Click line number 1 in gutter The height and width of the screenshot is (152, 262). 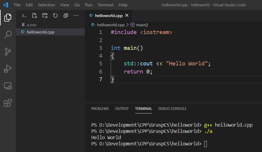coord(101,32)
